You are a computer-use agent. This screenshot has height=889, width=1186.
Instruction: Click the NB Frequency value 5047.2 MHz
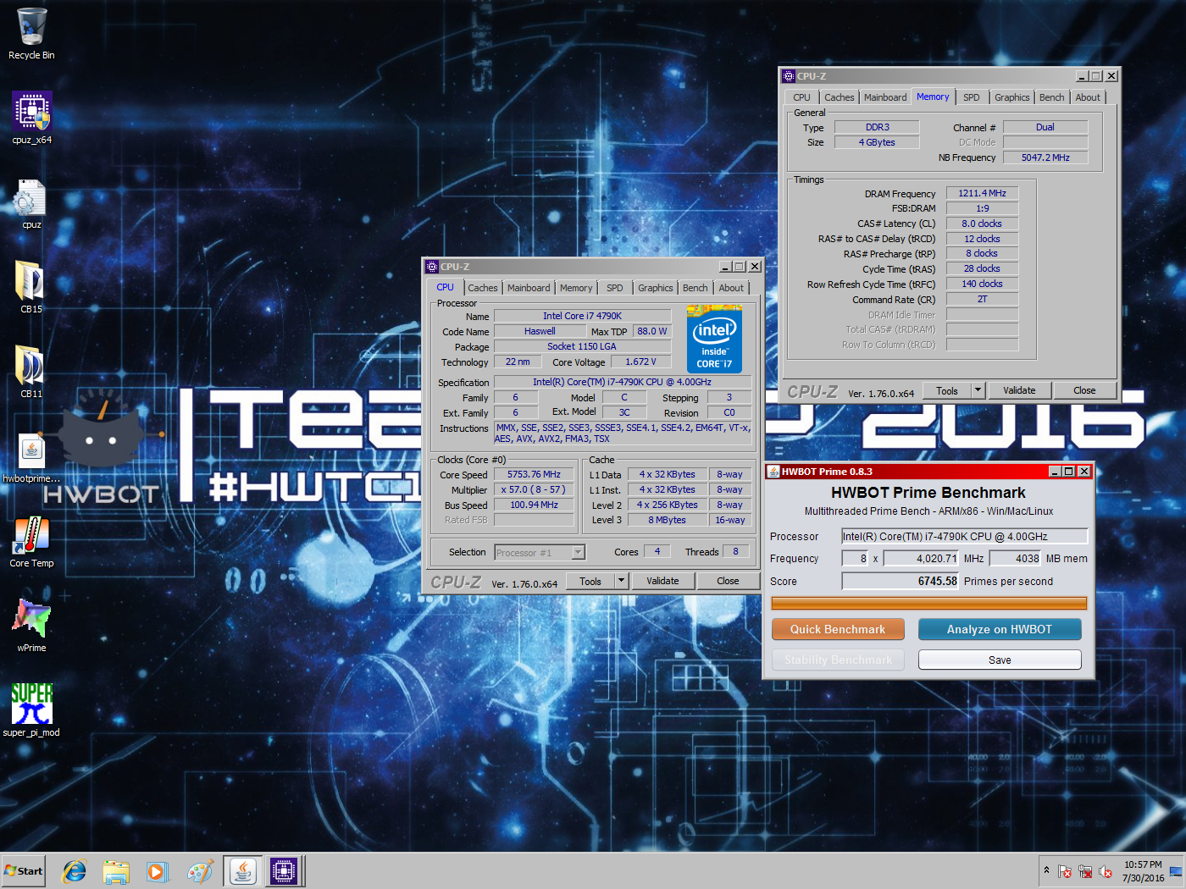pos(1045,157)
